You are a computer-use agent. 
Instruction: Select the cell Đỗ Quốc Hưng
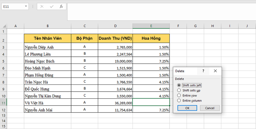click(x=48, y=88)
